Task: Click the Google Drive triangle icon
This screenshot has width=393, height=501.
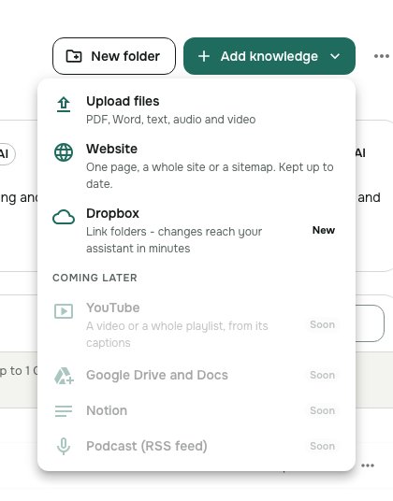Action: click(x=64, y=376)
